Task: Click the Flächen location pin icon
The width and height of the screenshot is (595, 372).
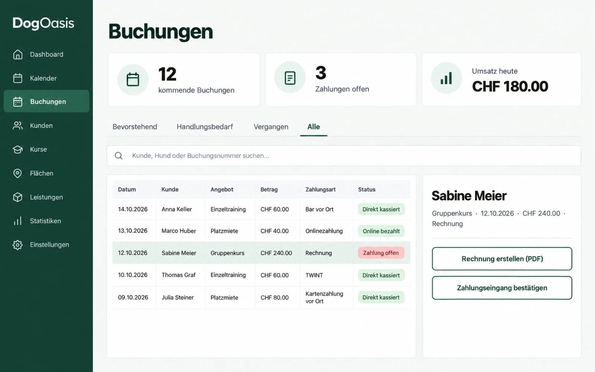Action: (17, 173)
